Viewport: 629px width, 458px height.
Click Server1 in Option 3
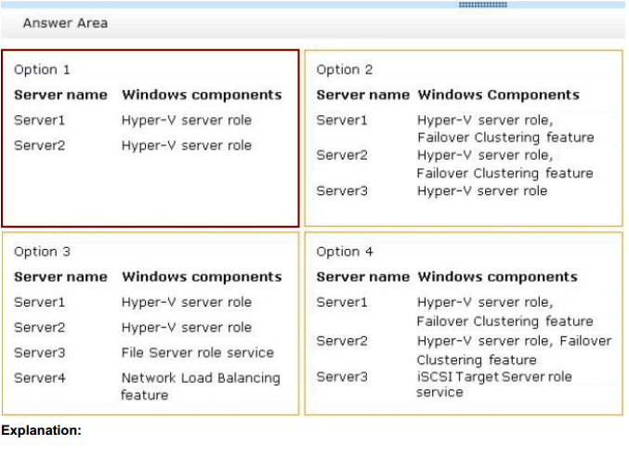(39, 303)
